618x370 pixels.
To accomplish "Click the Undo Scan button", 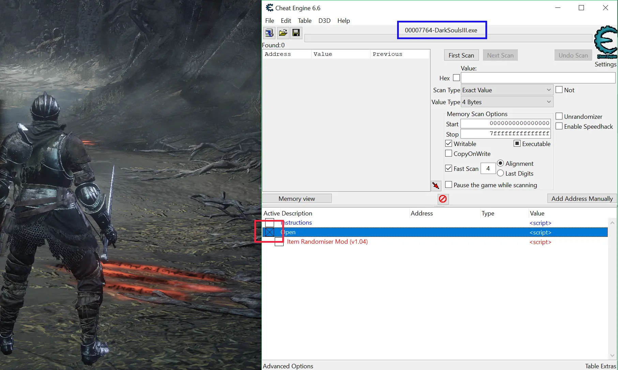I will tap(573, 55).
